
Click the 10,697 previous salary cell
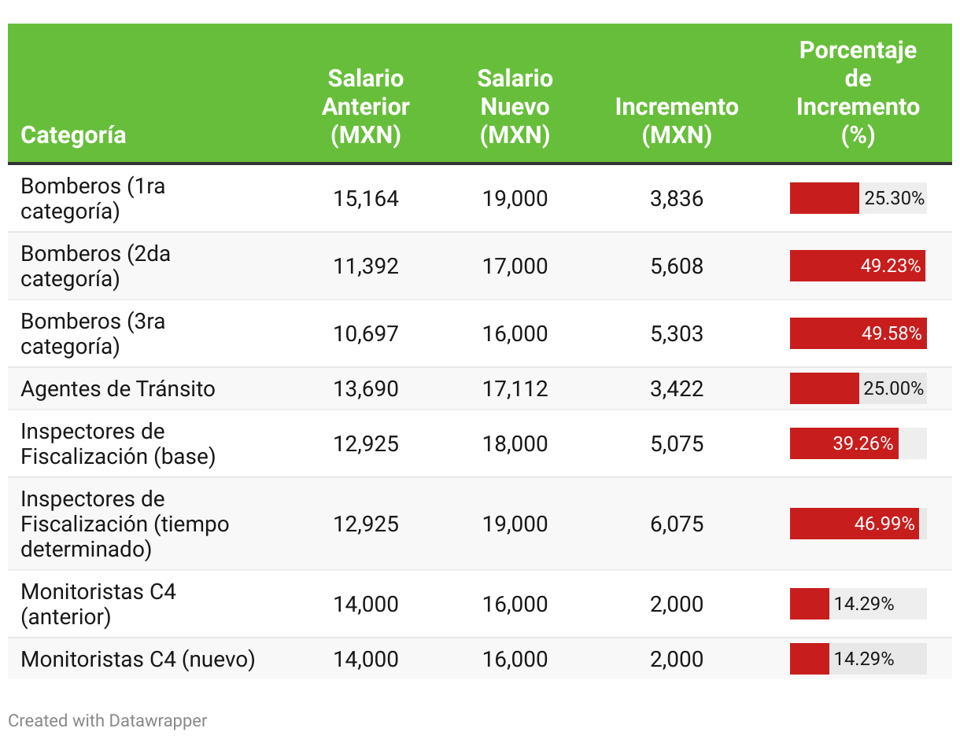click(366, 333)
